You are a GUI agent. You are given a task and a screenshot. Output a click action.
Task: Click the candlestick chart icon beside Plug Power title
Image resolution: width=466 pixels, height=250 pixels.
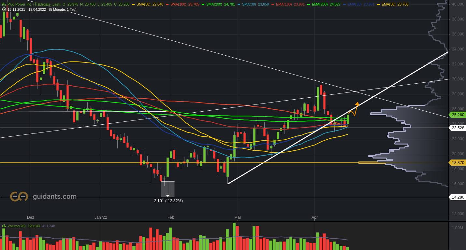point(4,4)
